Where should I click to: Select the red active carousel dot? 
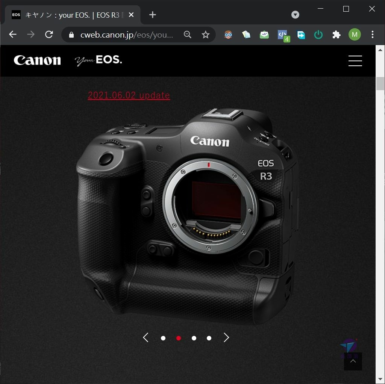[179, 338]
